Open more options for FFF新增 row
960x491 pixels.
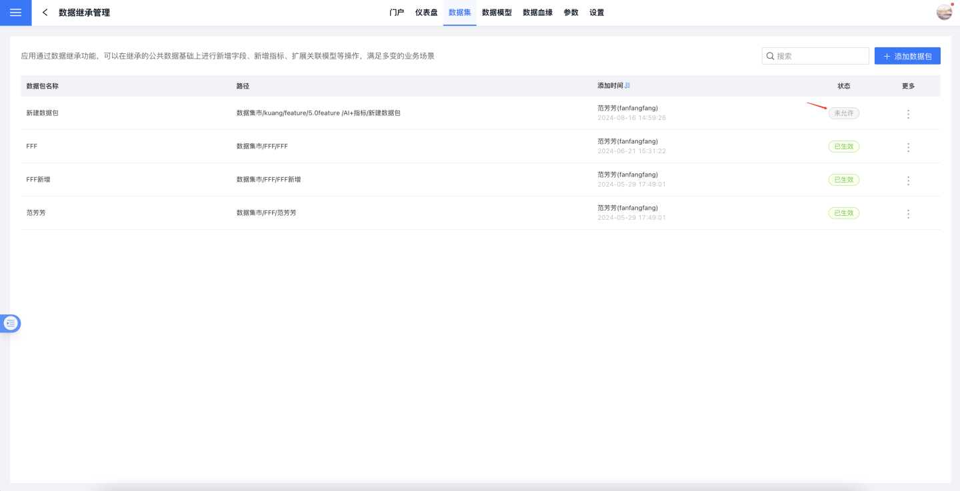[908, 181]
